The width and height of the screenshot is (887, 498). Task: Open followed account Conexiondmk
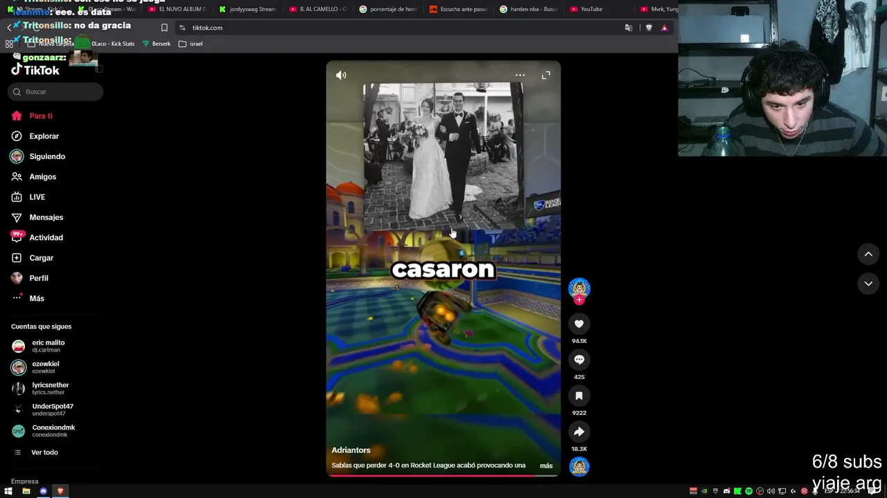coord(44,431)
